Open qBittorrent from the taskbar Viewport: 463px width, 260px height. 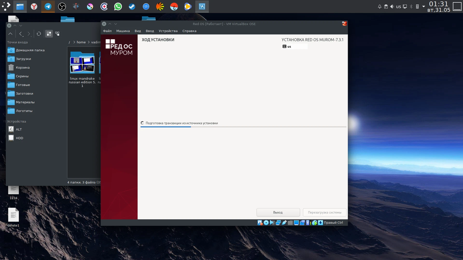point(146,7)
